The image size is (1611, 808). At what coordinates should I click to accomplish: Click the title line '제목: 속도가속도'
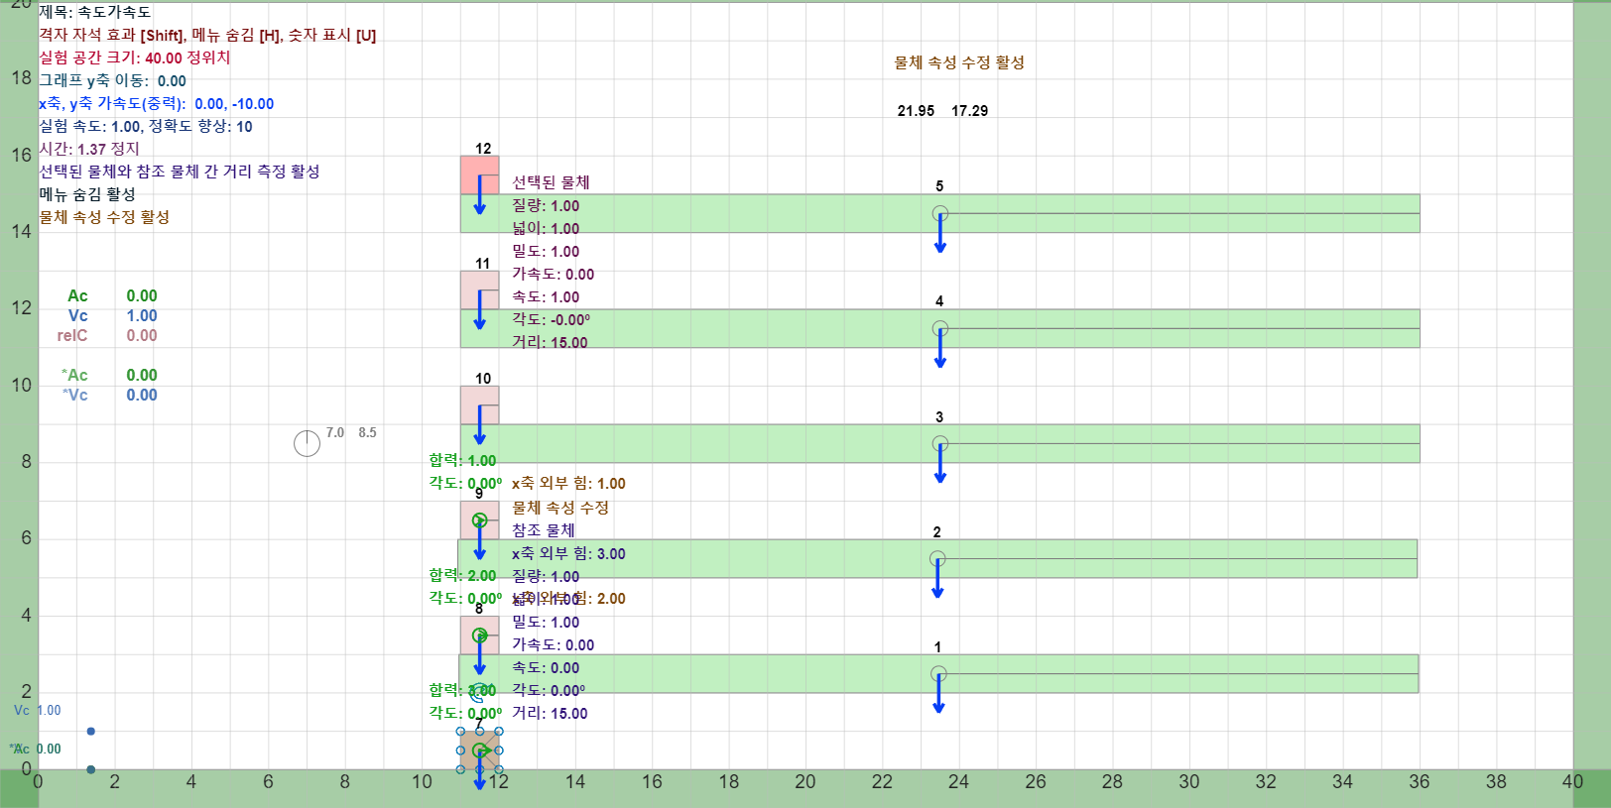point(95,12)
